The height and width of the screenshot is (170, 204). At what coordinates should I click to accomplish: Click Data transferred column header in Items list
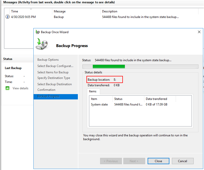tap(160, 99)
